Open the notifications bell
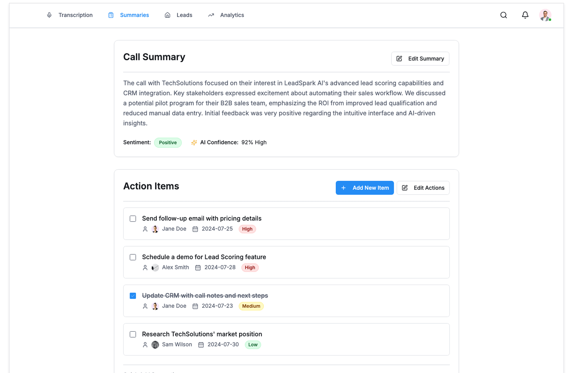The width and height of the screenshot is (573, 373). [525, 15]
